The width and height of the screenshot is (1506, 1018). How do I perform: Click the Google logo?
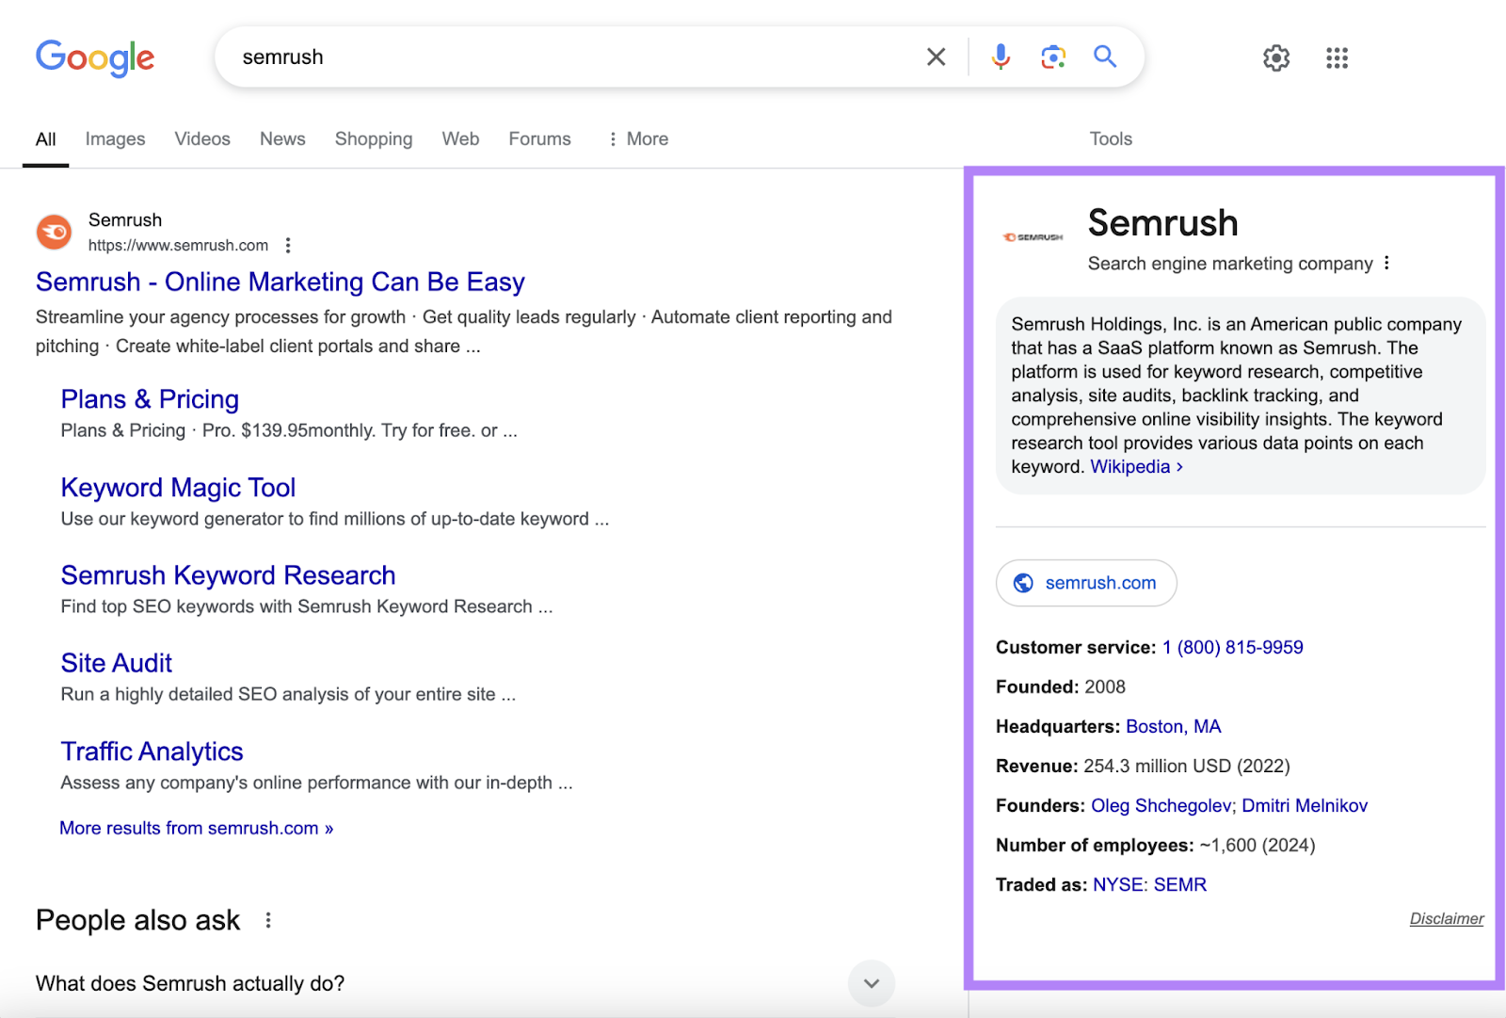tap(95, 57)
